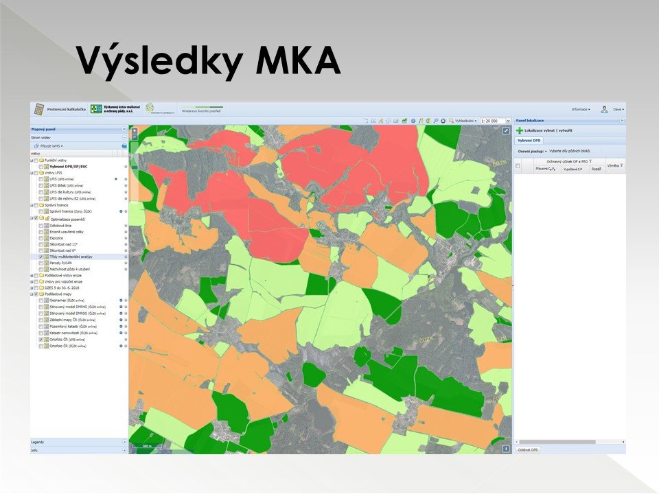Click the blue info icon at map bottom-right
The image size is (659, 494).
tap(506, 449)
